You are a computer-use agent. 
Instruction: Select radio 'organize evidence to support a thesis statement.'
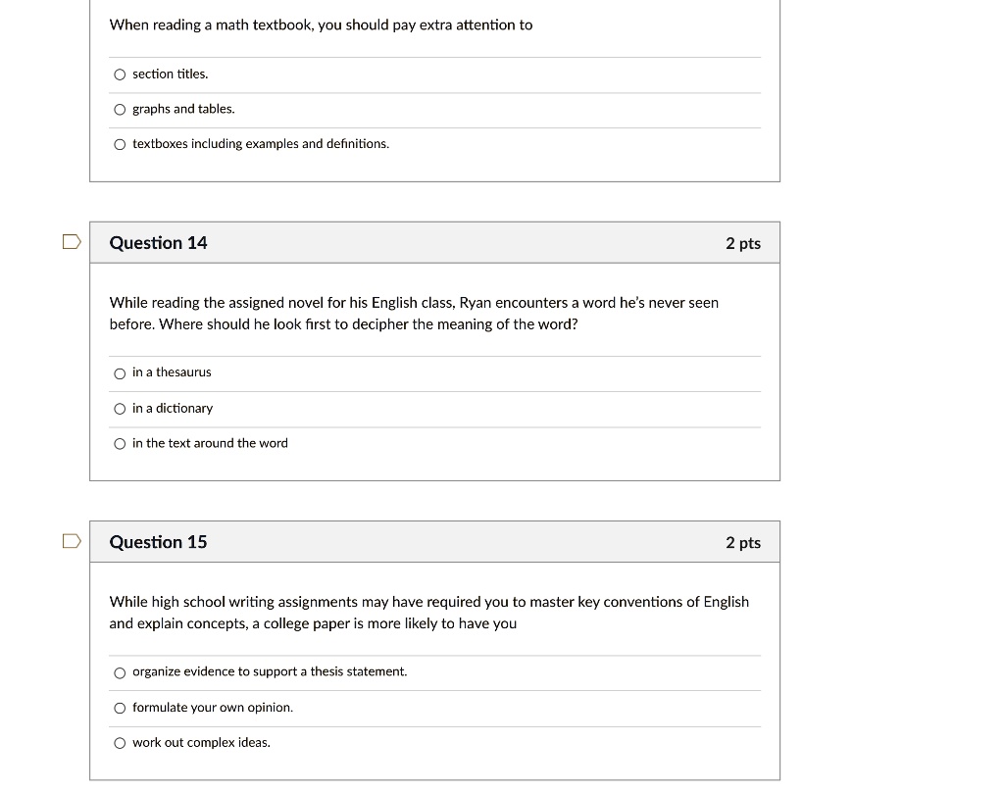coord(120,672)
